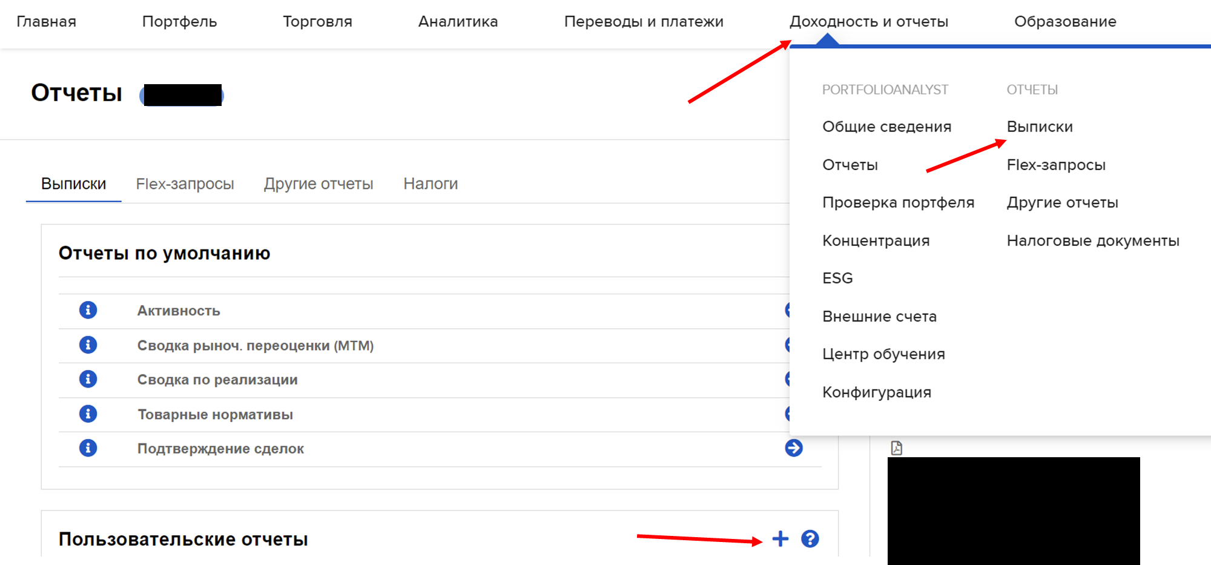Switch to the Другие отчеты tab

318,183
